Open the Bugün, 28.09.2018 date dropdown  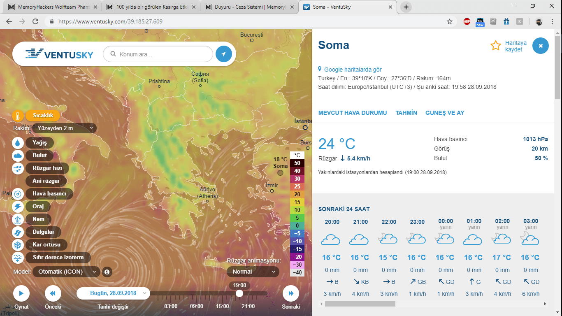(x=114, y=293)
